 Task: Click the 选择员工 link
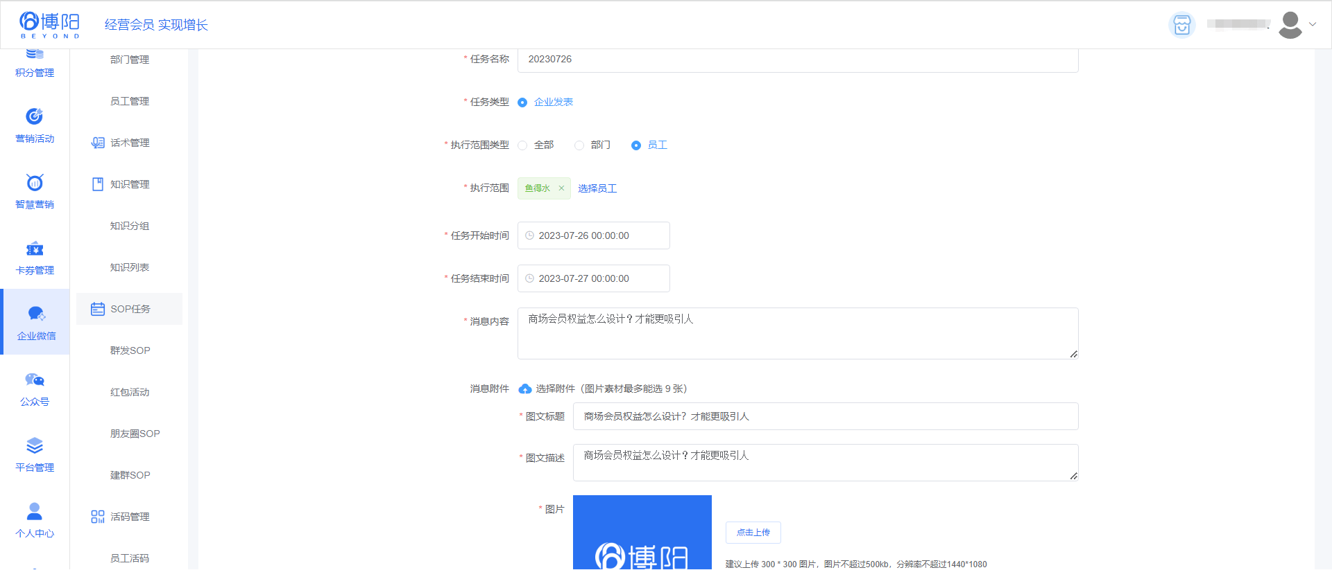597,188
